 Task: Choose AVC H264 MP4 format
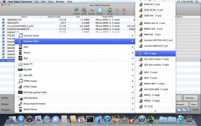tap(155, 89)
